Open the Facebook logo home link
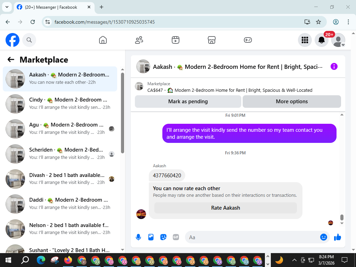 coord(13,40)
